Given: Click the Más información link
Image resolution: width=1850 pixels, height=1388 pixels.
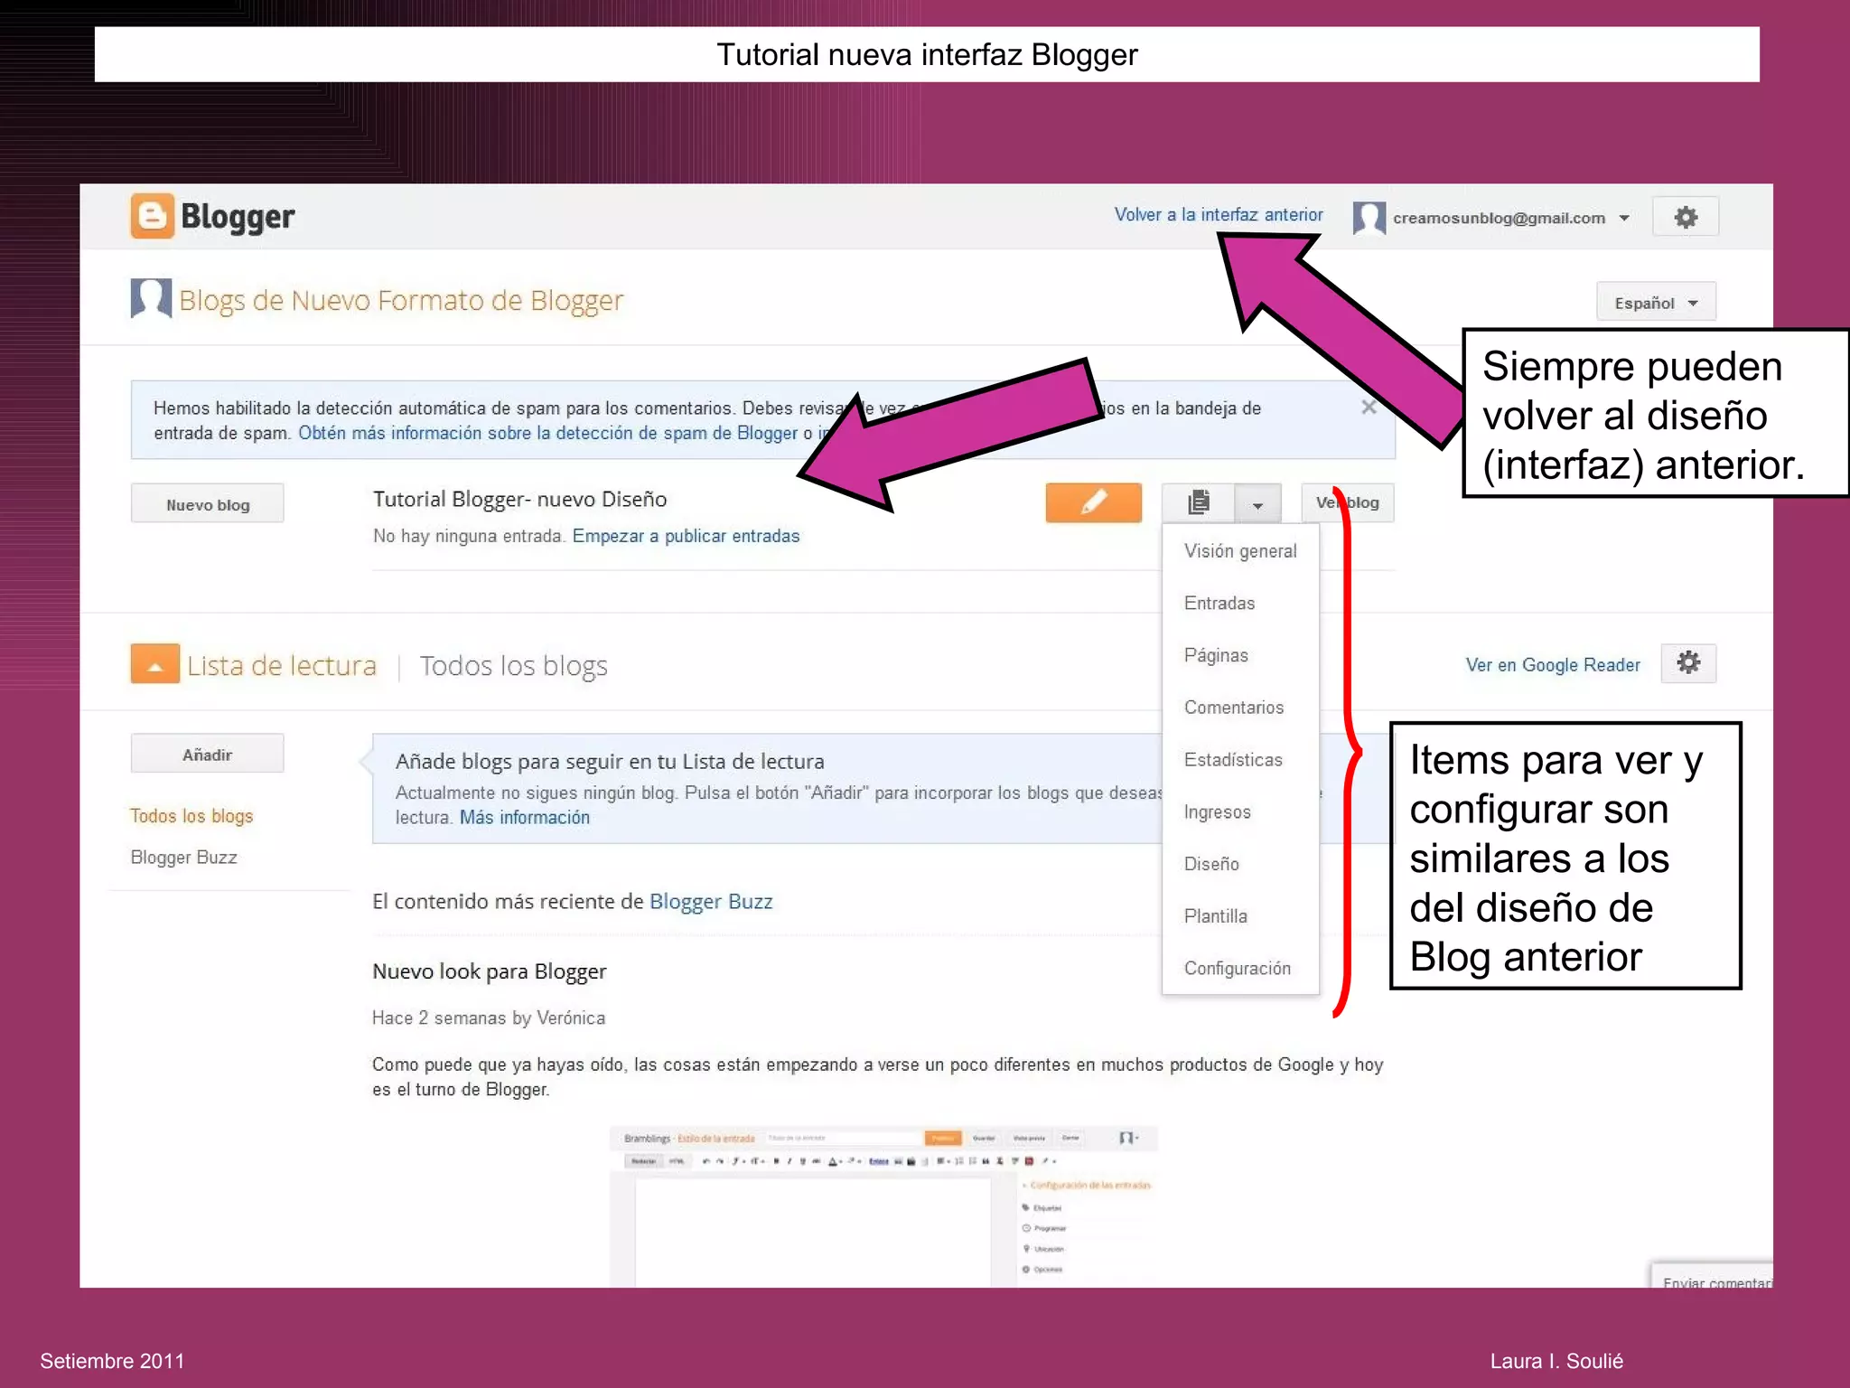Looking at the screenshot, I should click(524, 818).
